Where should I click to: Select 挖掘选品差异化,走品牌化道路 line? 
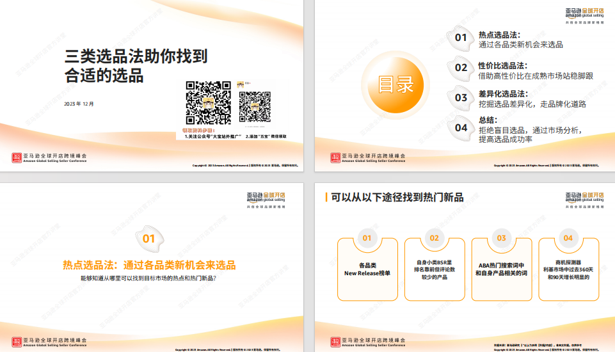pos(532,104)
